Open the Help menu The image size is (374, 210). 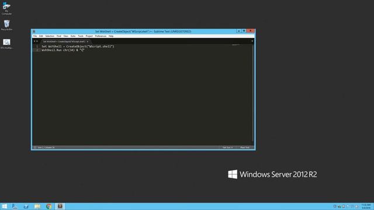click(111, 36)
